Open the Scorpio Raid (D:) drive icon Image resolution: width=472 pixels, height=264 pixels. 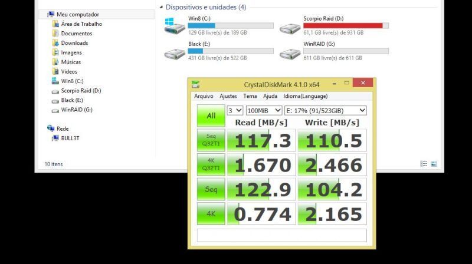coord(290,25)
